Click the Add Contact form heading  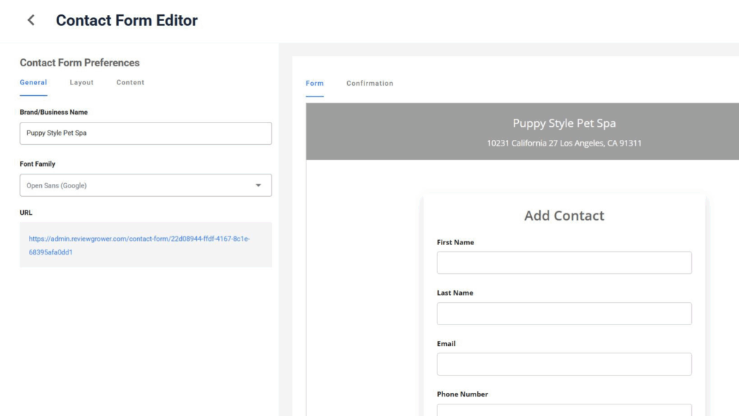click(564, 216)
